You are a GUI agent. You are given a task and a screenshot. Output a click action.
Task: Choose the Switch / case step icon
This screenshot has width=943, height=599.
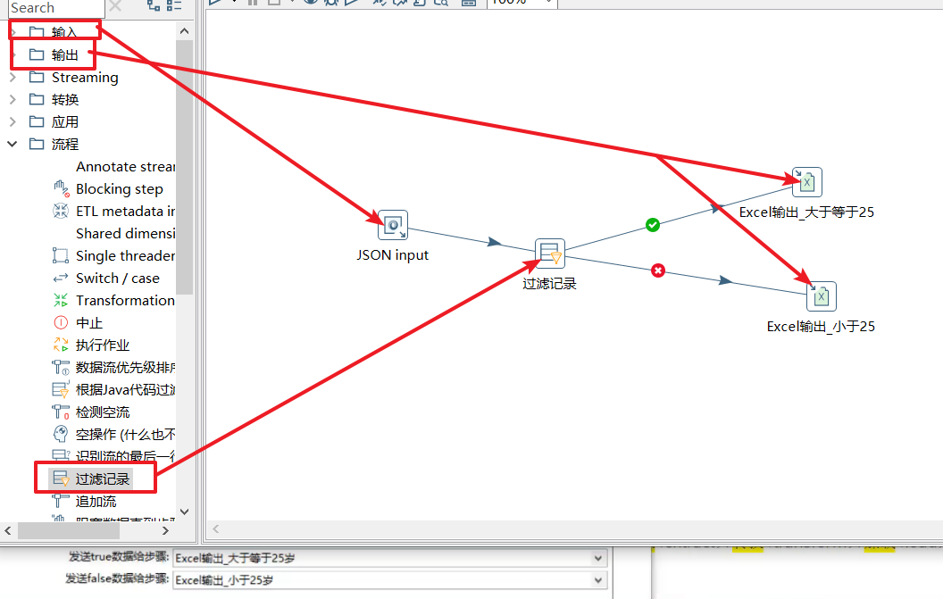(x=61, y=278)
